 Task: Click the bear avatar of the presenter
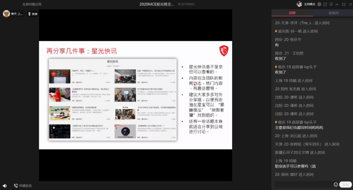[6, 14]
